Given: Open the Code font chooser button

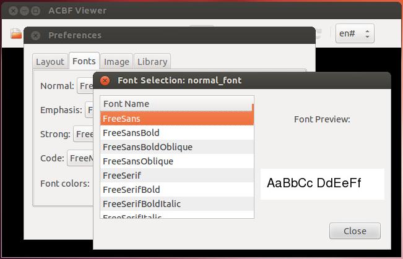Looking at the screenshot, I should point(80,158).
